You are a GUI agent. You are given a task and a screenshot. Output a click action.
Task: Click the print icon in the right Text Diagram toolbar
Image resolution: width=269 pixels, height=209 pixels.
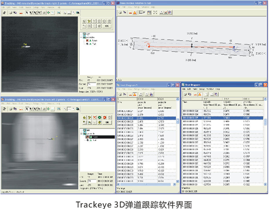pos(185,94)
